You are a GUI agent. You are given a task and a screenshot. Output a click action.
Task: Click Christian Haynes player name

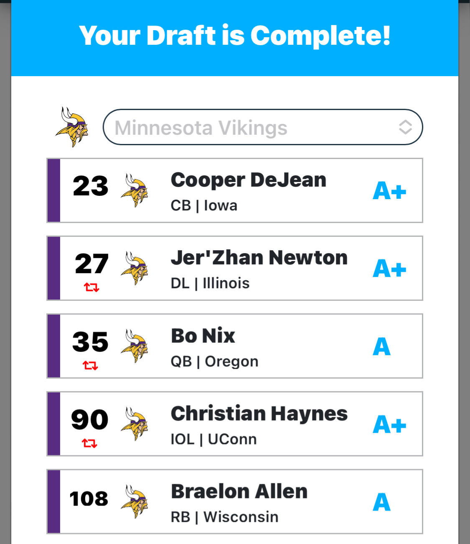259,414
